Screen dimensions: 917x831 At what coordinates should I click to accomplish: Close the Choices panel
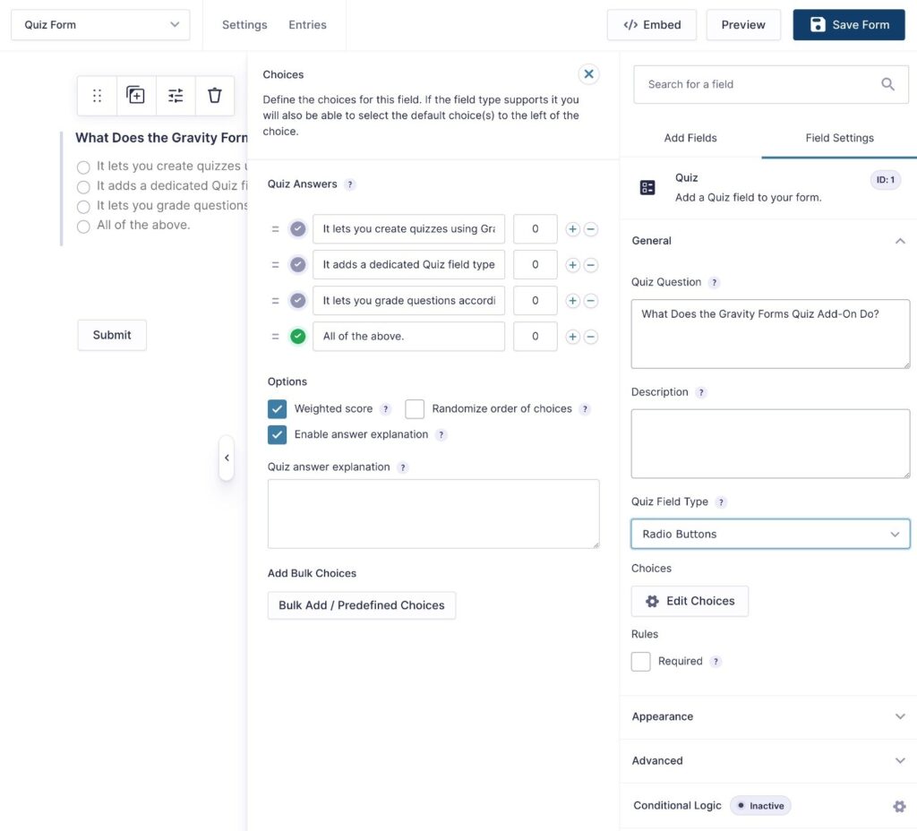[x=589, y=73]
